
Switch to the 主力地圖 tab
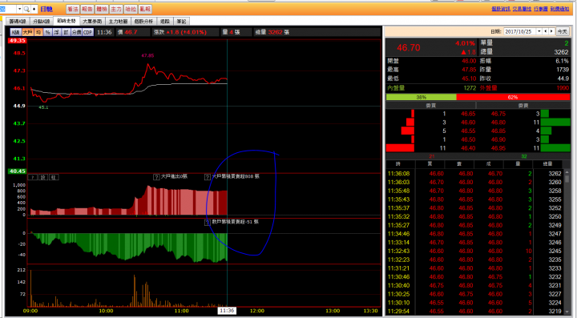(x=118, y=22)
